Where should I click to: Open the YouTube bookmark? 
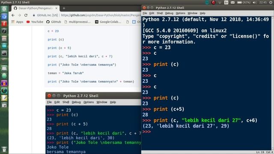pos(35,22)
